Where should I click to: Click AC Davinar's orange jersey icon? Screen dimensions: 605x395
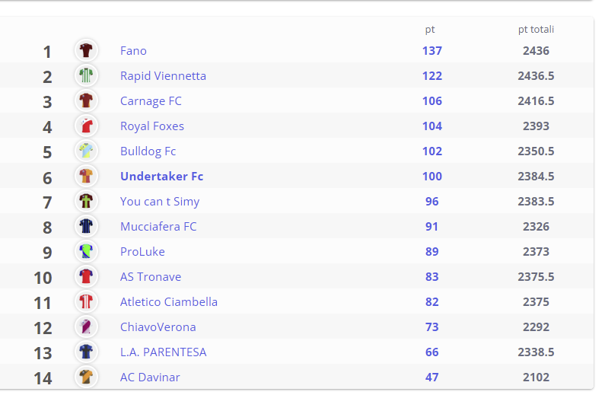[86, 377]
